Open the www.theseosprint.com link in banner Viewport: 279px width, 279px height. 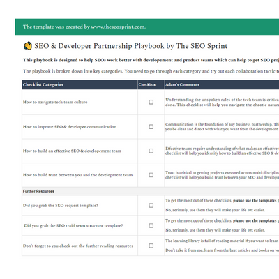tap(118, 27)
